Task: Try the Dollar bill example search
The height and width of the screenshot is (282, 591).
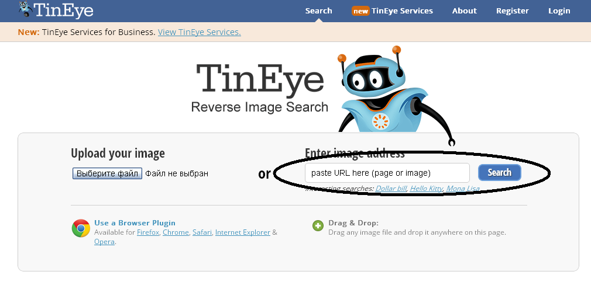Action: tap(390, 189)
